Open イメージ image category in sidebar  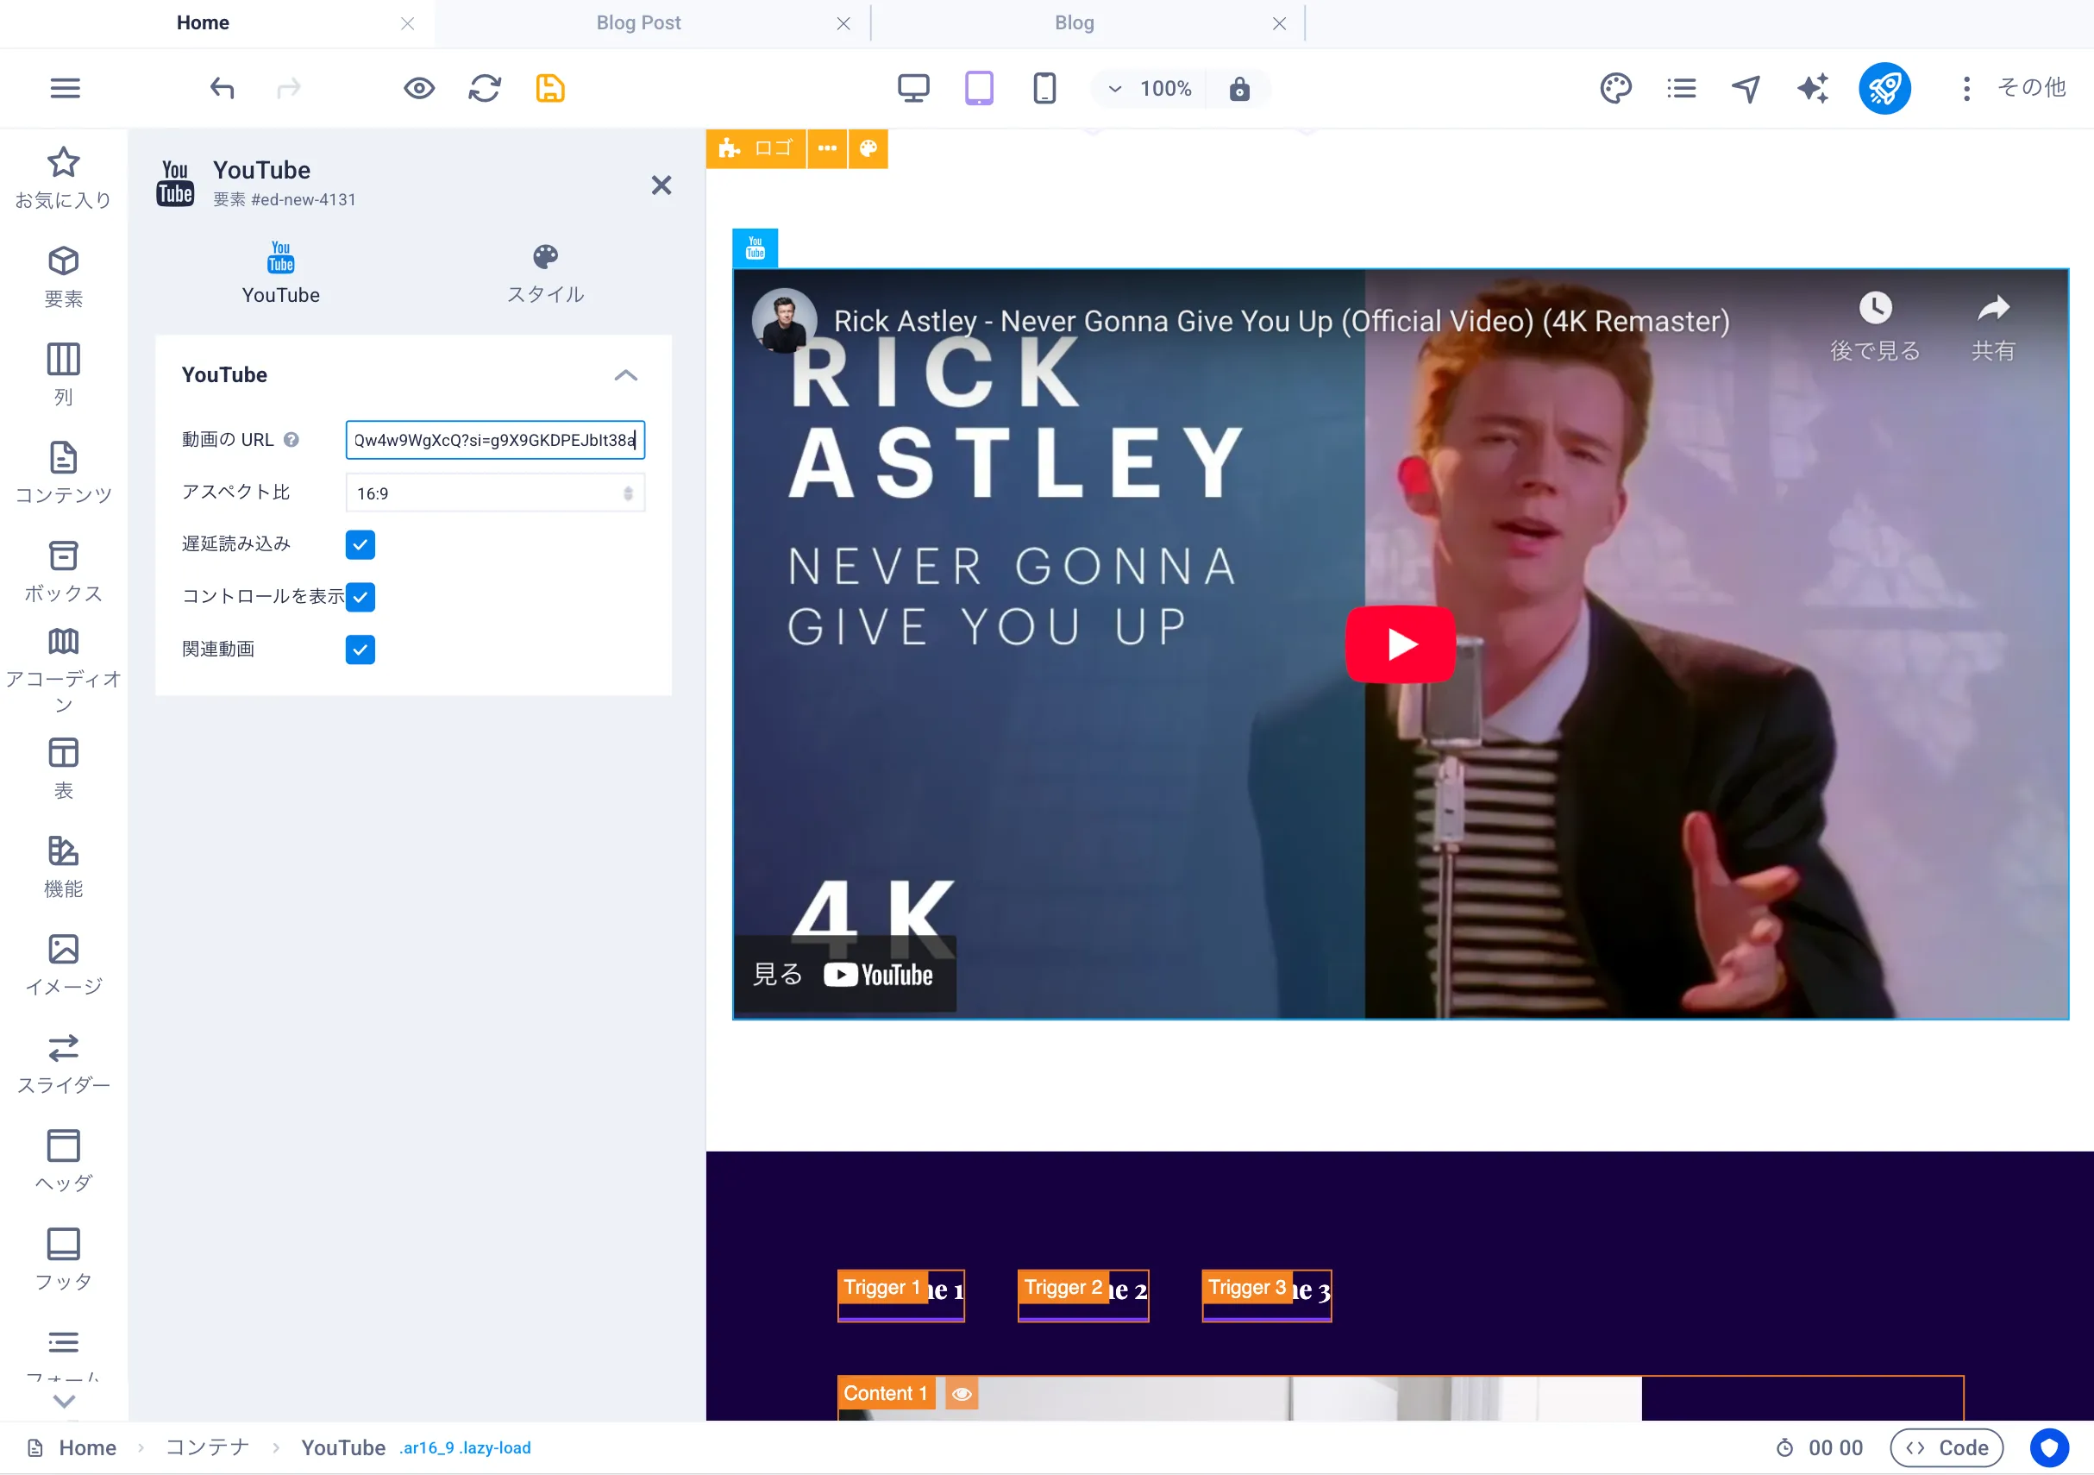click(x=63, y=964)
